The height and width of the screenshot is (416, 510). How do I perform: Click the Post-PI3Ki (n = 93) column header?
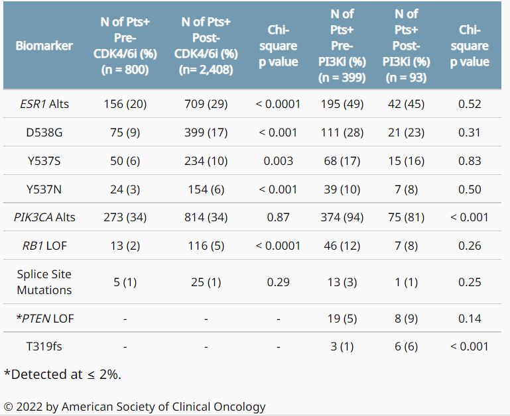408,46
